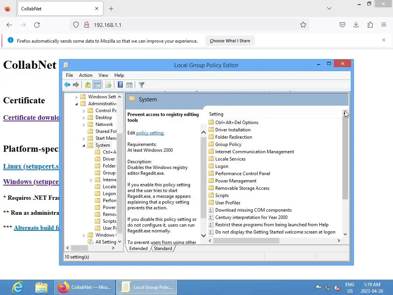The image size is (393, 295).
Task: Collapse the Administrative Templates tree node
Action: 76,104
